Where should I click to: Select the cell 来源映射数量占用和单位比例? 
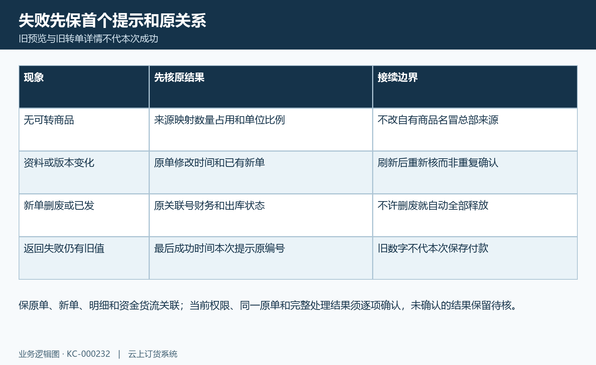[261, 130]
